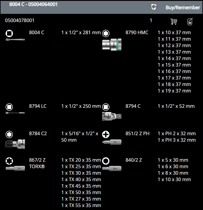Click the square drive icon for 8004 C
This screenshot has width=203, height=210.
[9, 33]
